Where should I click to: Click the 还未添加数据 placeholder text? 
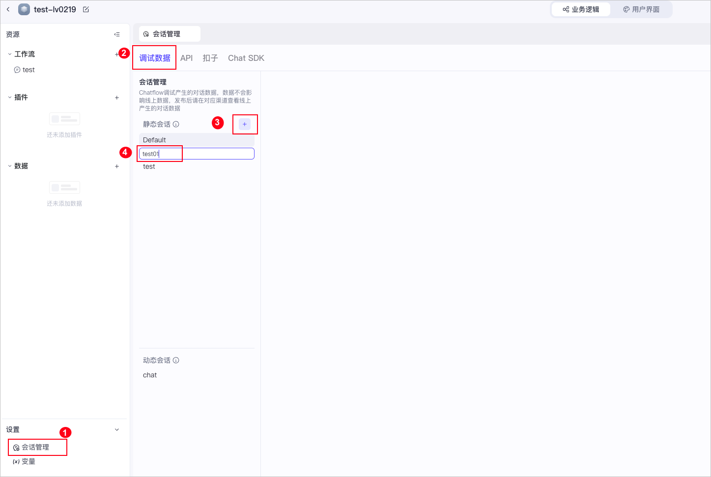click(64, 204)
